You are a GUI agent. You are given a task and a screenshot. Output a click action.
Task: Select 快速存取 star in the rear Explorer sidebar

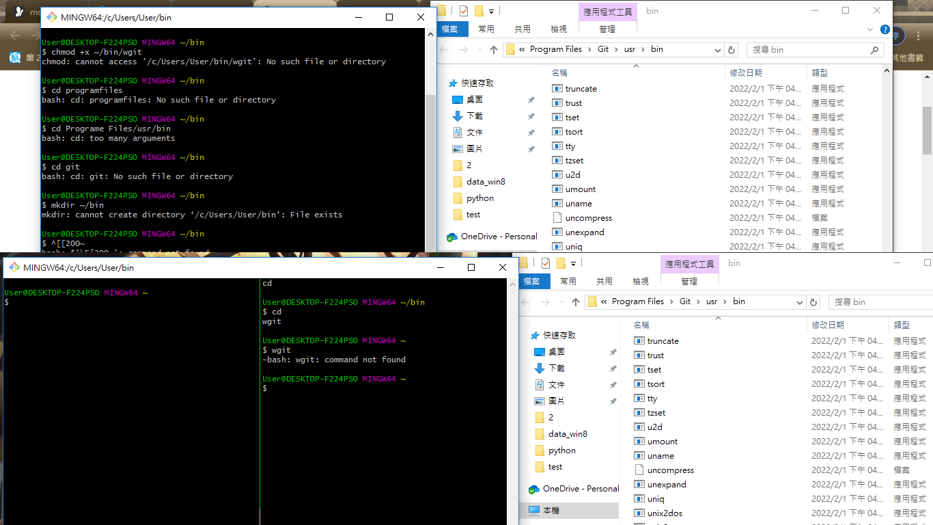(x=452, y=83)
